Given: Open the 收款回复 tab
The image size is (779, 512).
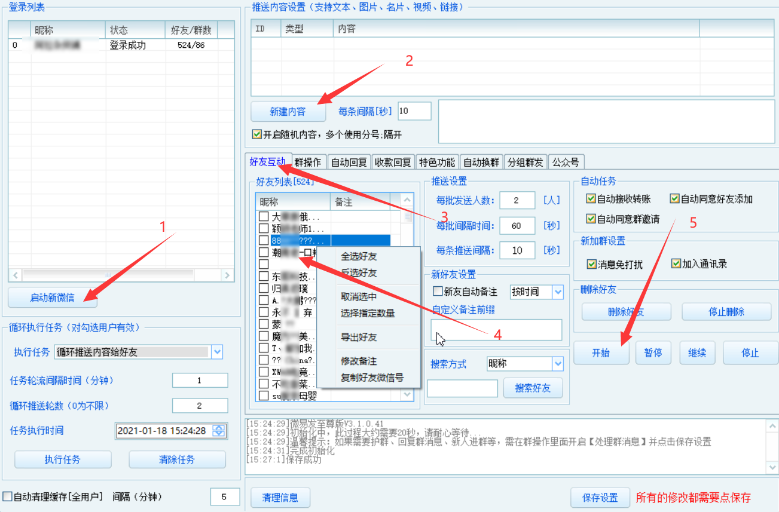Looking at the screenshot, I should point(393,162).
